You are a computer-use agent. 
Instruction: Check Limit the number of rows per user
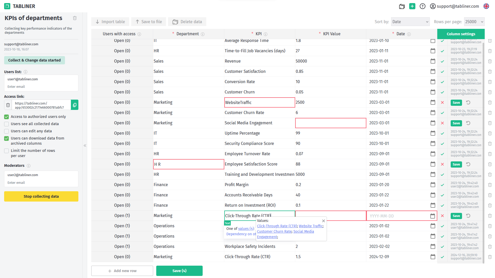tap(7, 151)
